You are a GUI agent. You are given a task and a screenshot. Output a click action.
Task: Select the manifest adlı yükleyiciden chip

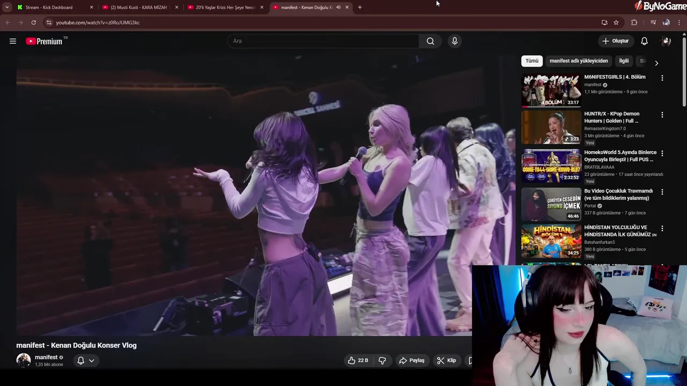coord(579,61)
